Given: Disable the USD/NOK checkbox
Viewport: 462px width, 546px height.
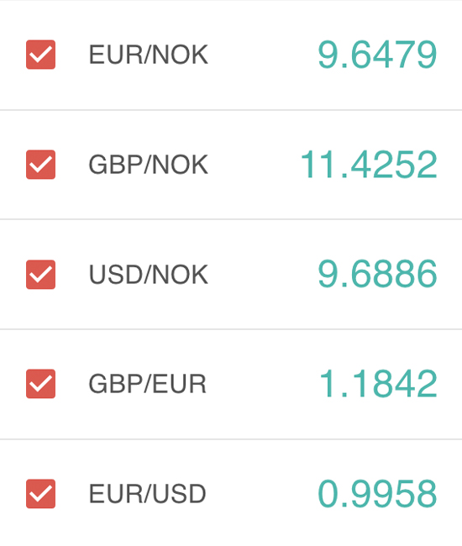Looking at the screenshot, I should click(x=40, y=275).
